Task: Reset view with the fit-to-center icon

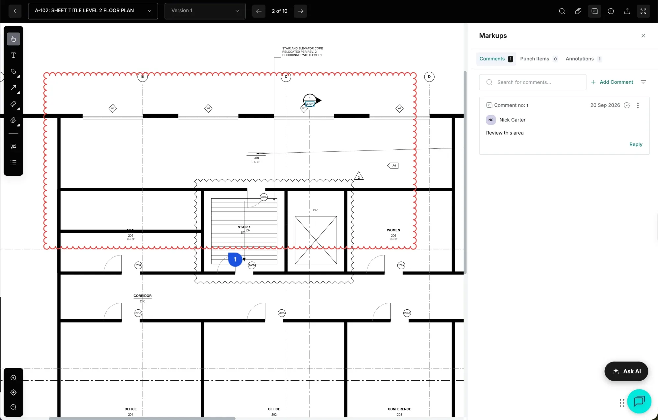Action: coord(13,392)
